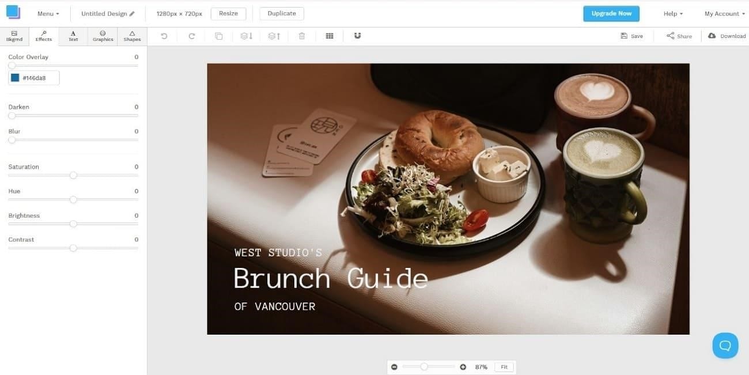This screenshot has width=749, height=375.
Task: Expand the Help dropdown
Action: point(673,13)
